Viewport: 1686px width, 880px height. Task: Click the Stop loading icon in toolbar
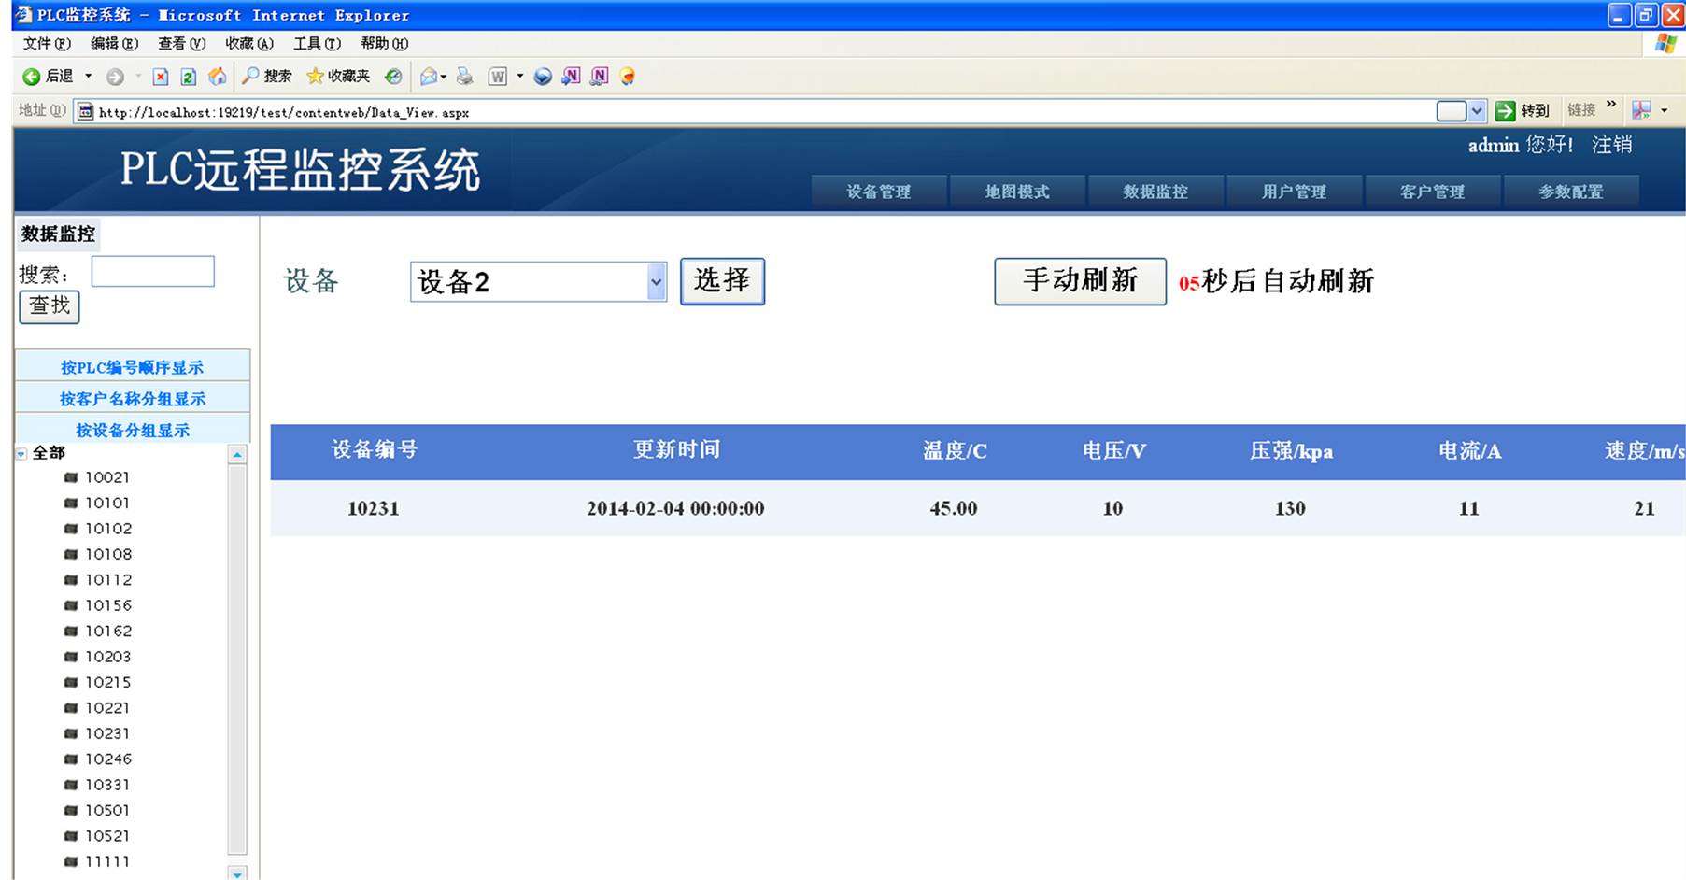click(x=161, y=77)
